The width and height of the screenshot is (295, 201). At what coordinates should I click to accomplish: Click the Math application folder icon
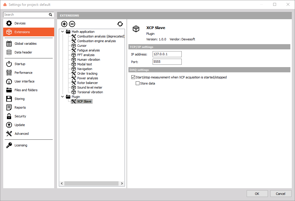coord(68,32)
